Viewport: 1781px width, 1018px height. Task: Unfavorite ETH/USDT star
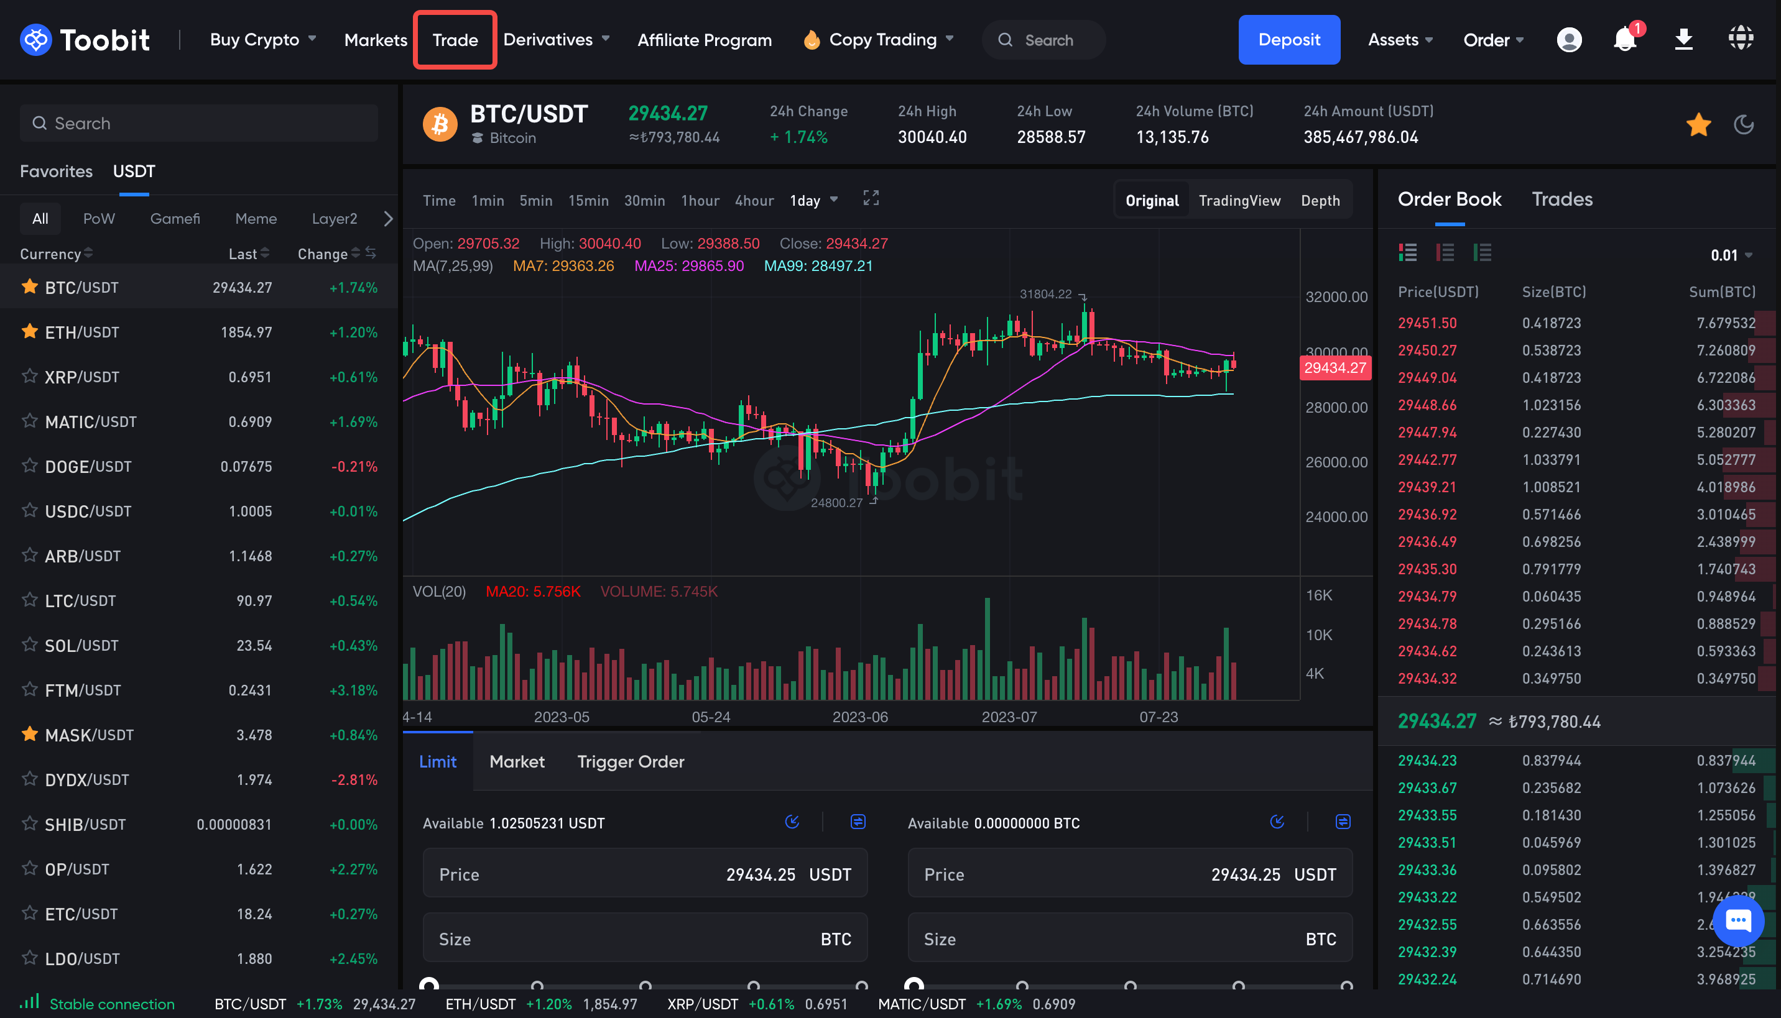(29, 331)
